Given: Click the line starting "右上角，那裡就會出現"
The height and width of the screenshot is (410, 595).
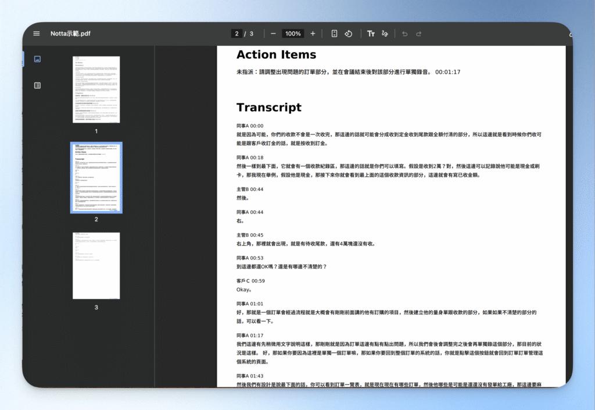Looking at the screenshot, I should click(306, 244).
